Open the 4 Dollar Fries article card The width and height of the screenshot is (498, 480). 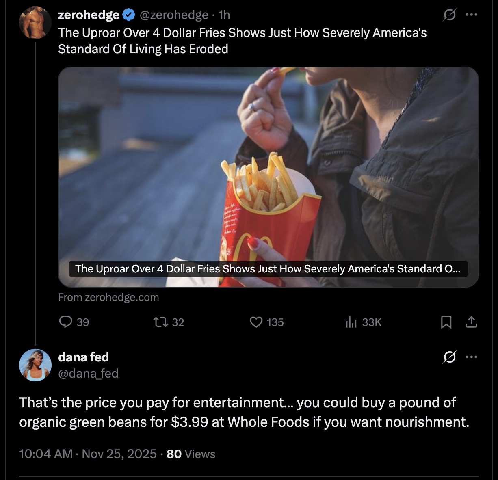(268, 177)
